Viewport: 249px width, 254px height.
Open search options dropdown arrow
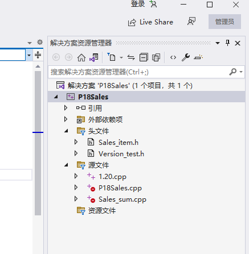241,72
